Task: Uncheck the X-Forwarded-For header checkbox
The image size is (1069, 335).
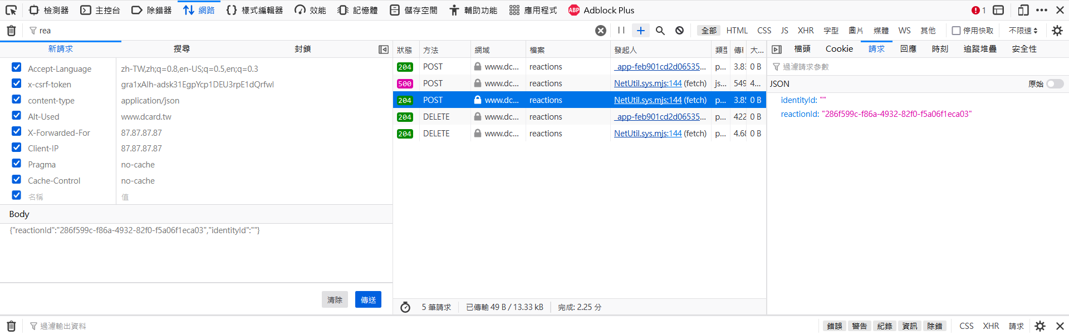Action: tap(17, 131)
